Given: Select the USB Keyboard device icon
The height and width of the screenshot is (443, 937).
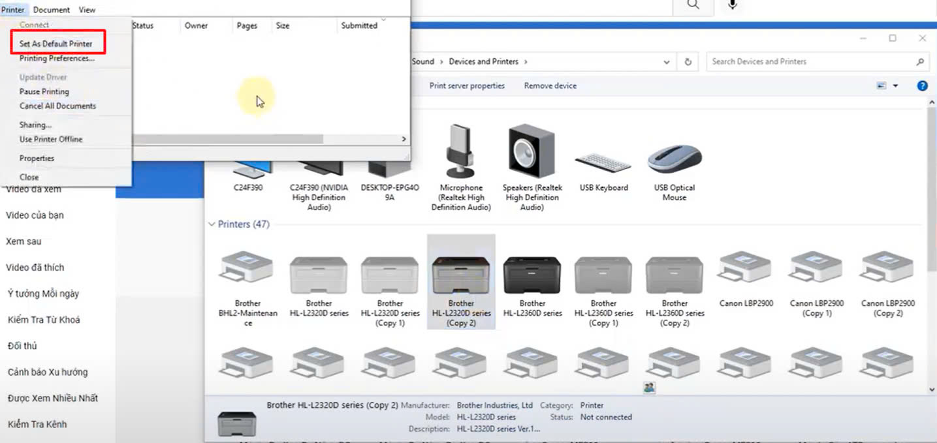Looking at the screenshot, I should 602,163.
